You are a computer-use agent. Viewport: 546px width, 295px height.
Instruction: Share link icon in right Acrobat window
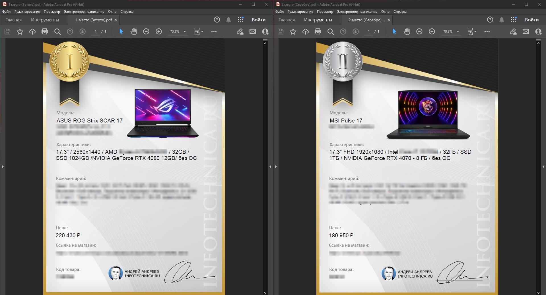(513, 32)
